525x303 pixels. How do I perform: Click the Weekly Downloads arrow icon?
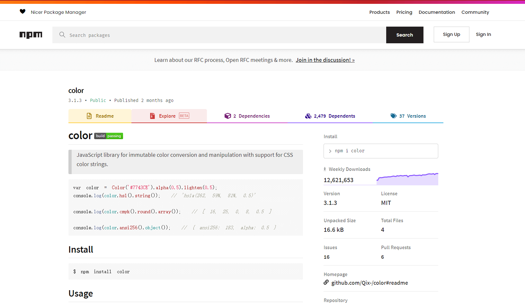point(325,169)
